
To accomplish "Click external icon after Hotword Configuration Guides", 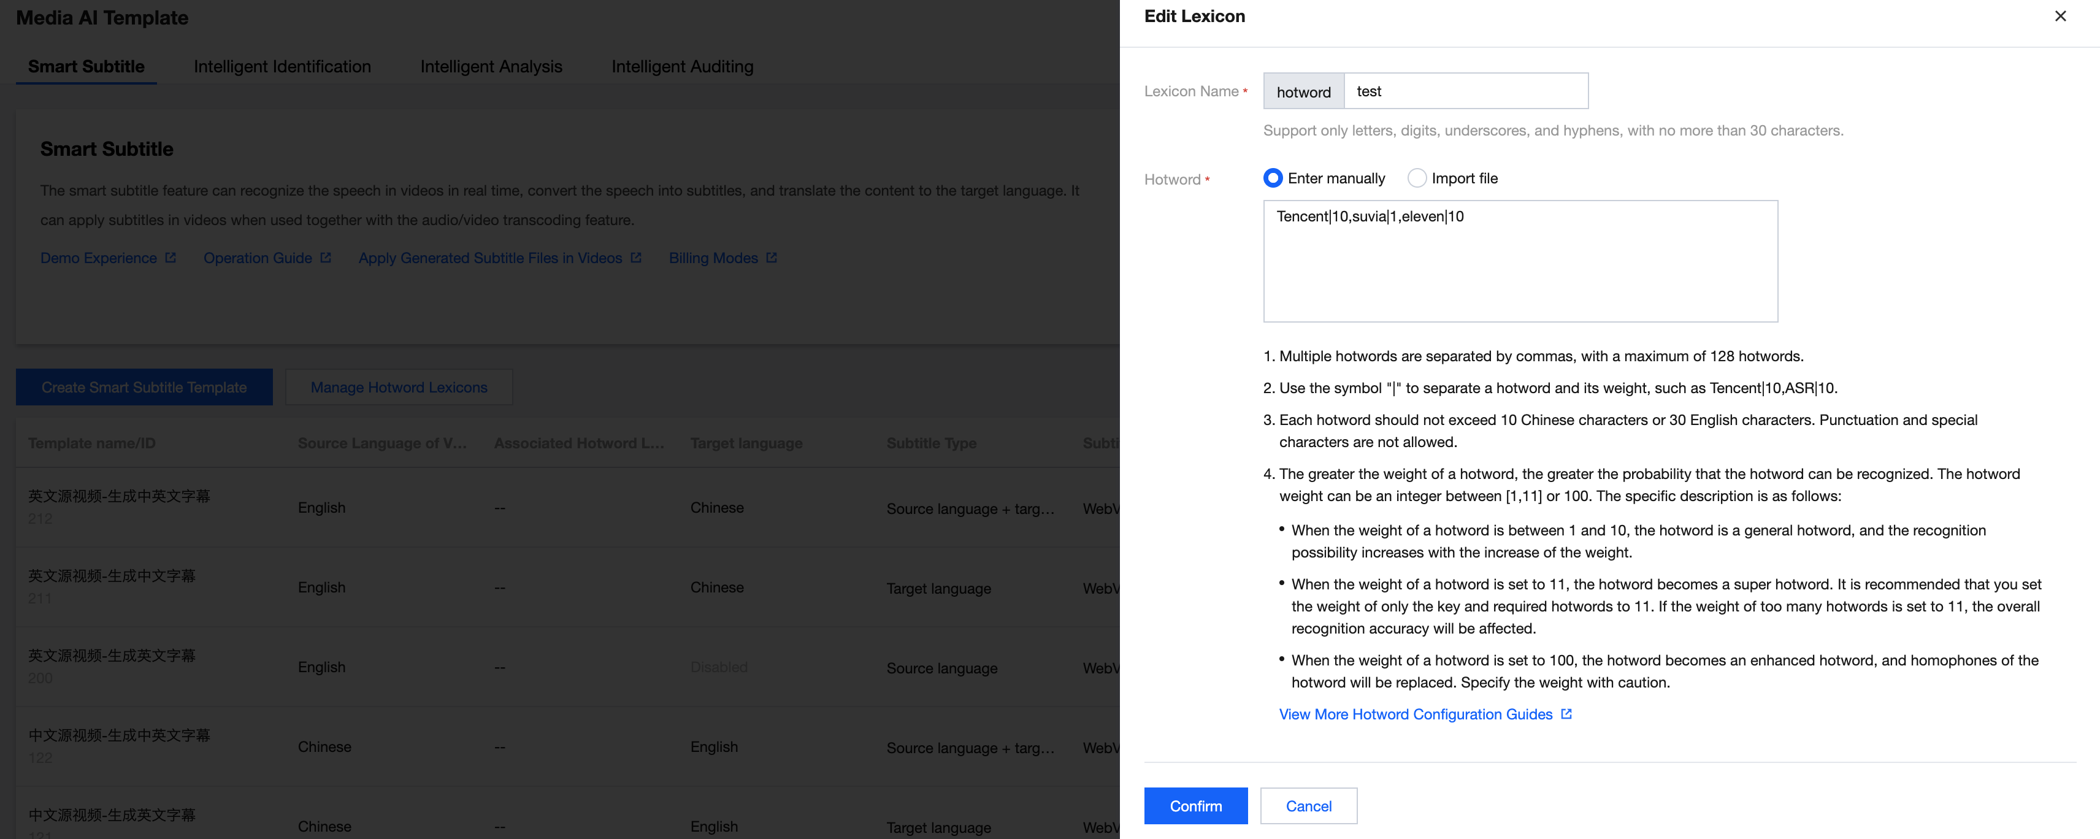I will tap(1566, 714).
